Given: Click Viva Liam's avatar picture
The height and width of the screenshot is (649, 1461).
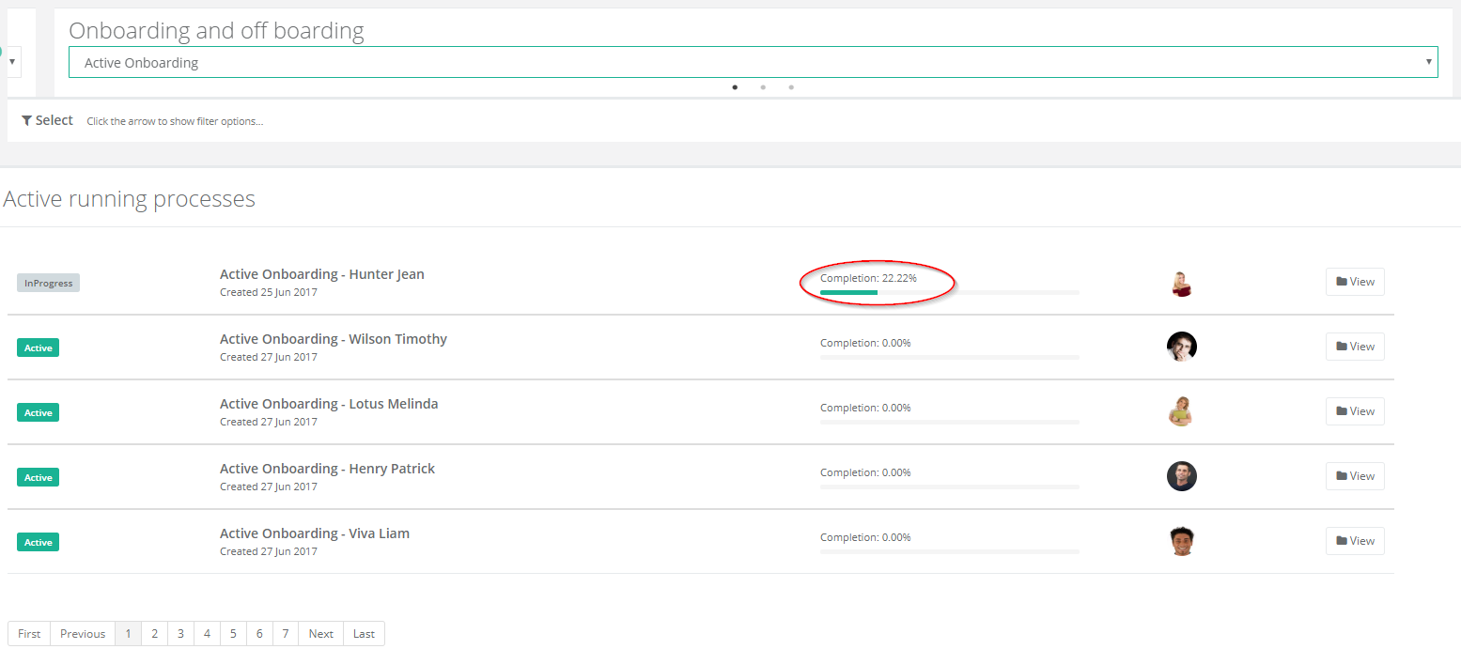Looking at the screenshot, I should [x=1182, y=541].
